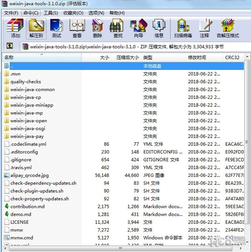
Task: Click CRC32 value 59EE3AC of contribution.md
Action: click(x=234, y=207)
